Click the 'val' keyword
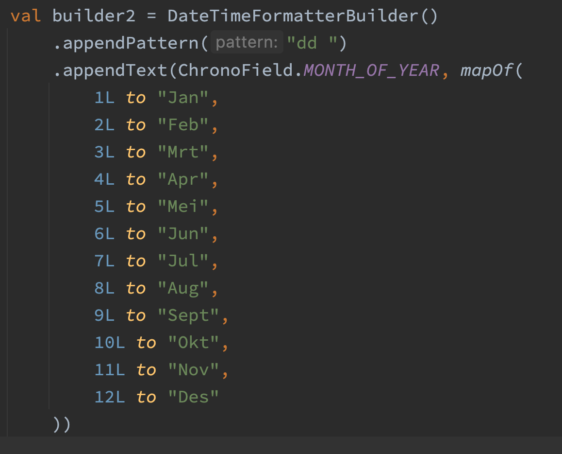562x454 pixels. (25, 16)
